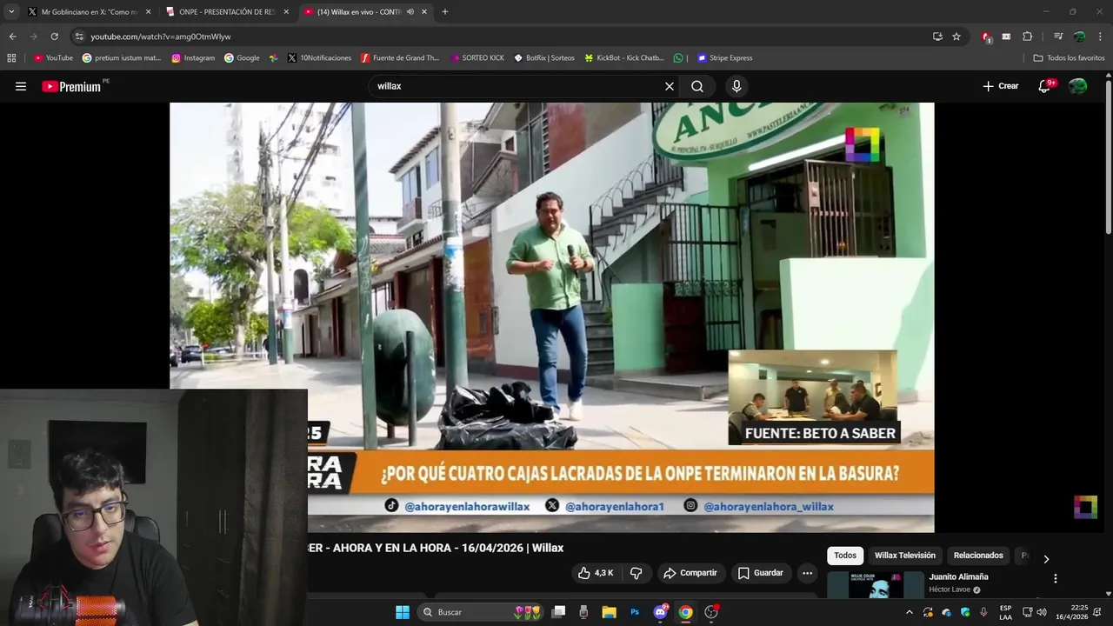Run search with the magnifier button
The height and width of the screenshot is (626, 1113).
(697, 86)
